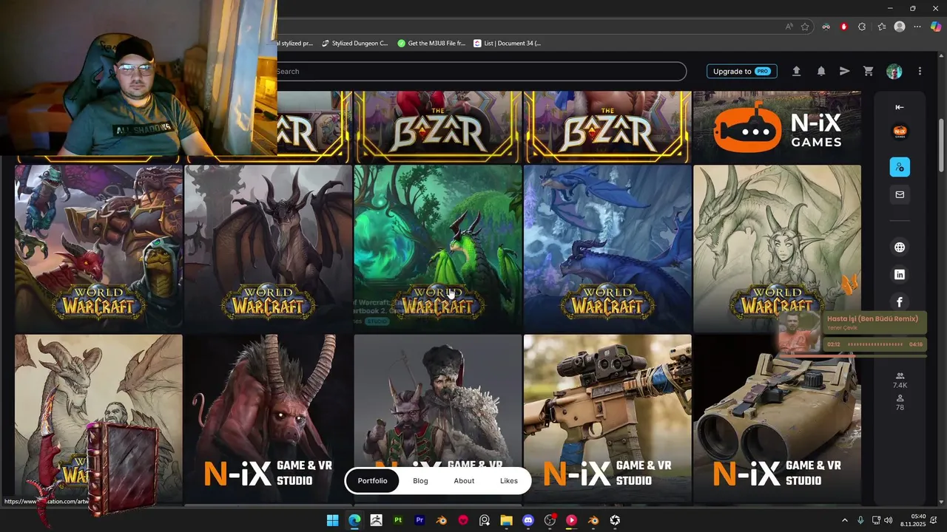Click the envelope message icon in sidebar
Image resolution: width=947 pixels, height=532 pixels.
[900, 194]
